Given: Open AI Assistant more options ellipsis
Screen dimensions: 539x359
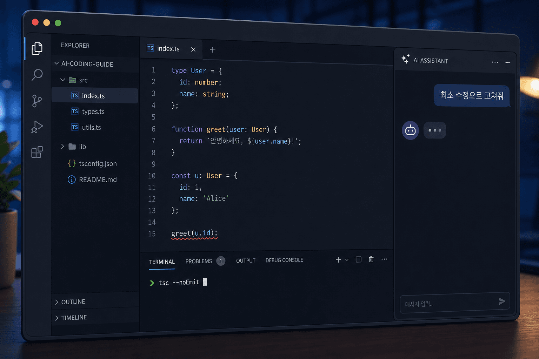Looking at the screenshot, I should point(495,62).
